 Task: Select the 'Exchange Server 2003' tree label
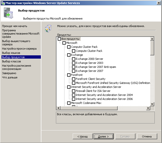click(90, 63)
